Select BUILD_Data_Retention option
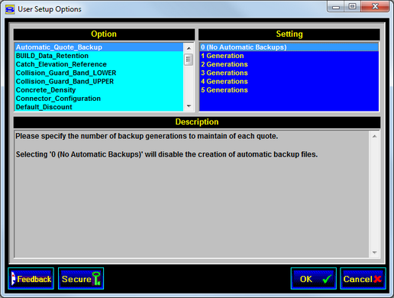 click(x=99, y=56)
